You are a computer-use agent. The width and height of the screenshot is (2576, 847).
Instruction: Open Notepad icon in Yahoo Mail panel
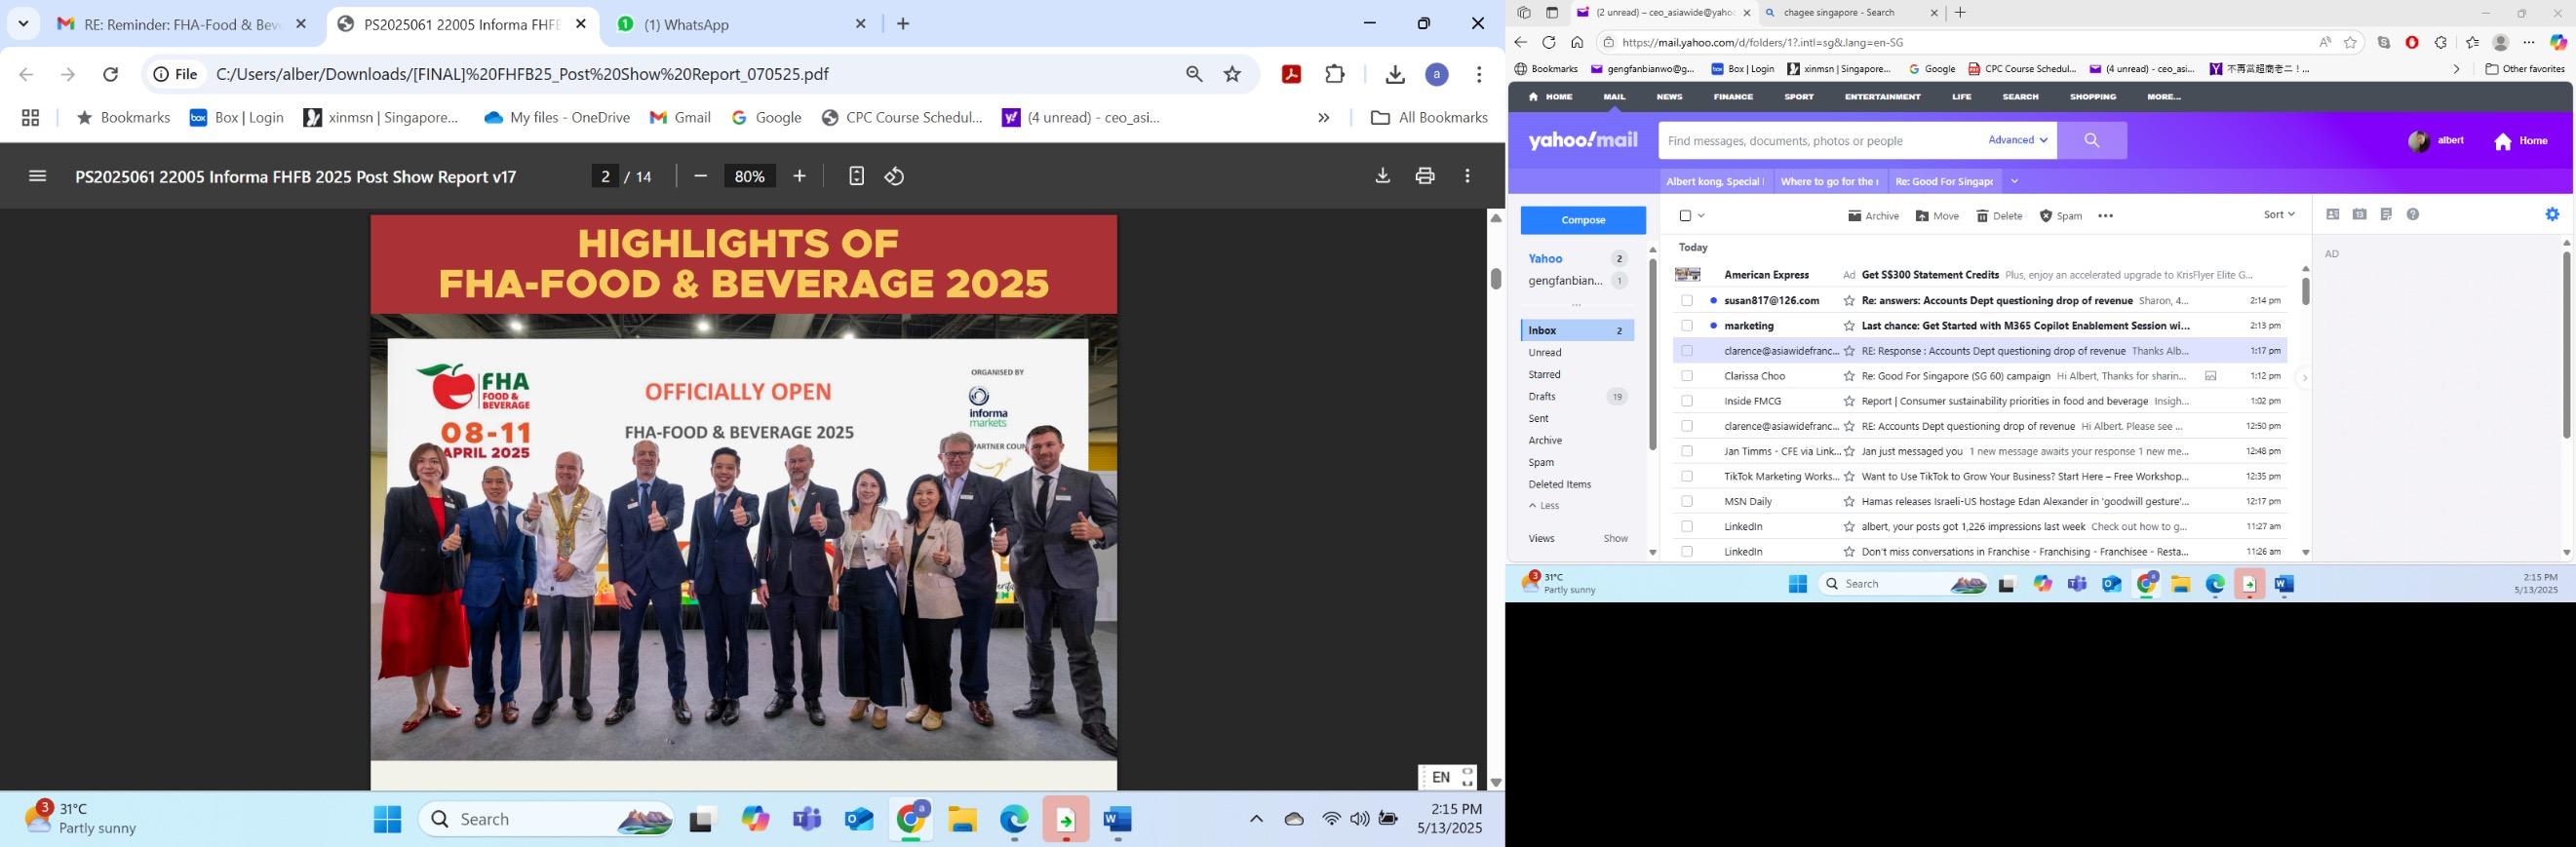[2386, 214]
